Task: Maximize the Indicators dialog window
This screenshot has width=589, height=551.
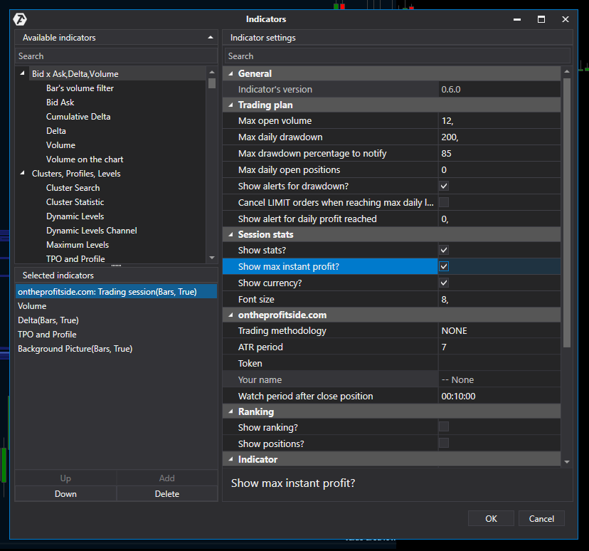Action: click(541, 19)
